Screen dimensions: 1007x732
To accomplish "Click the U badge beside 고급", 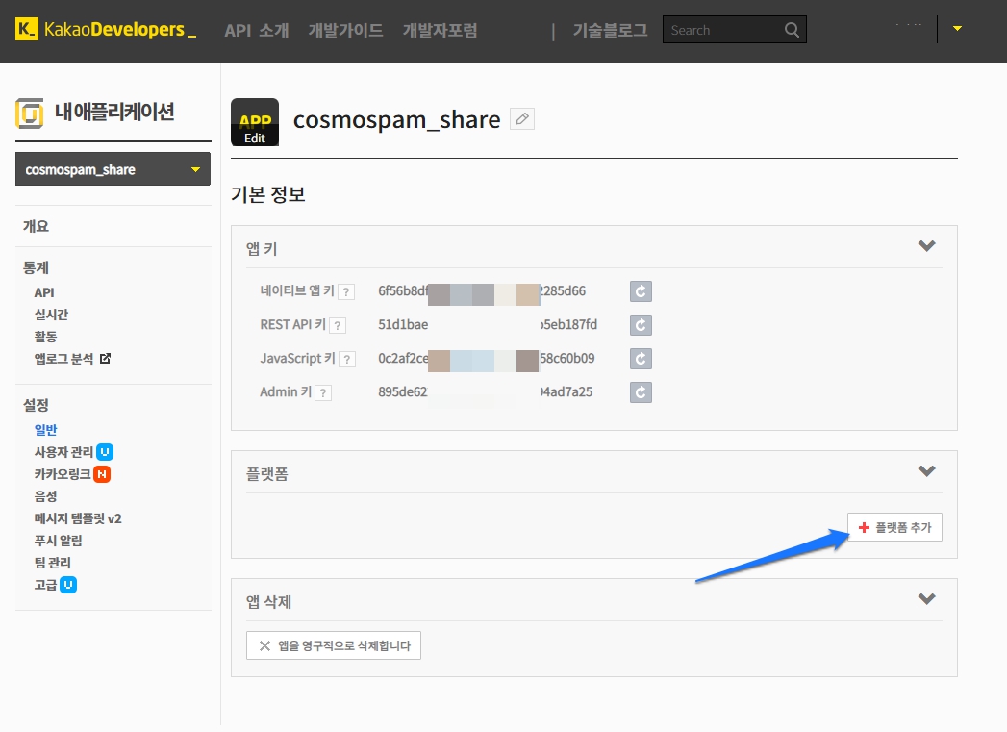I will pos(68,585).
